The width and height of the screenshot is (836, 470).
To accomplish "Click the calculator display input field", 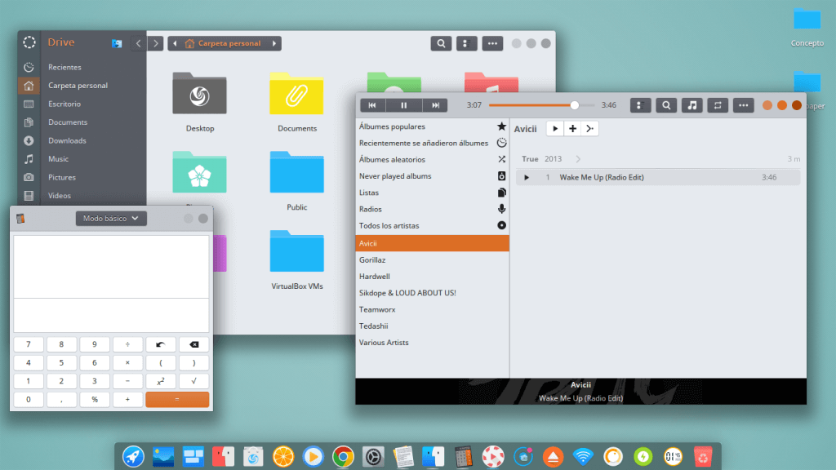I will (x=111, y=315).
